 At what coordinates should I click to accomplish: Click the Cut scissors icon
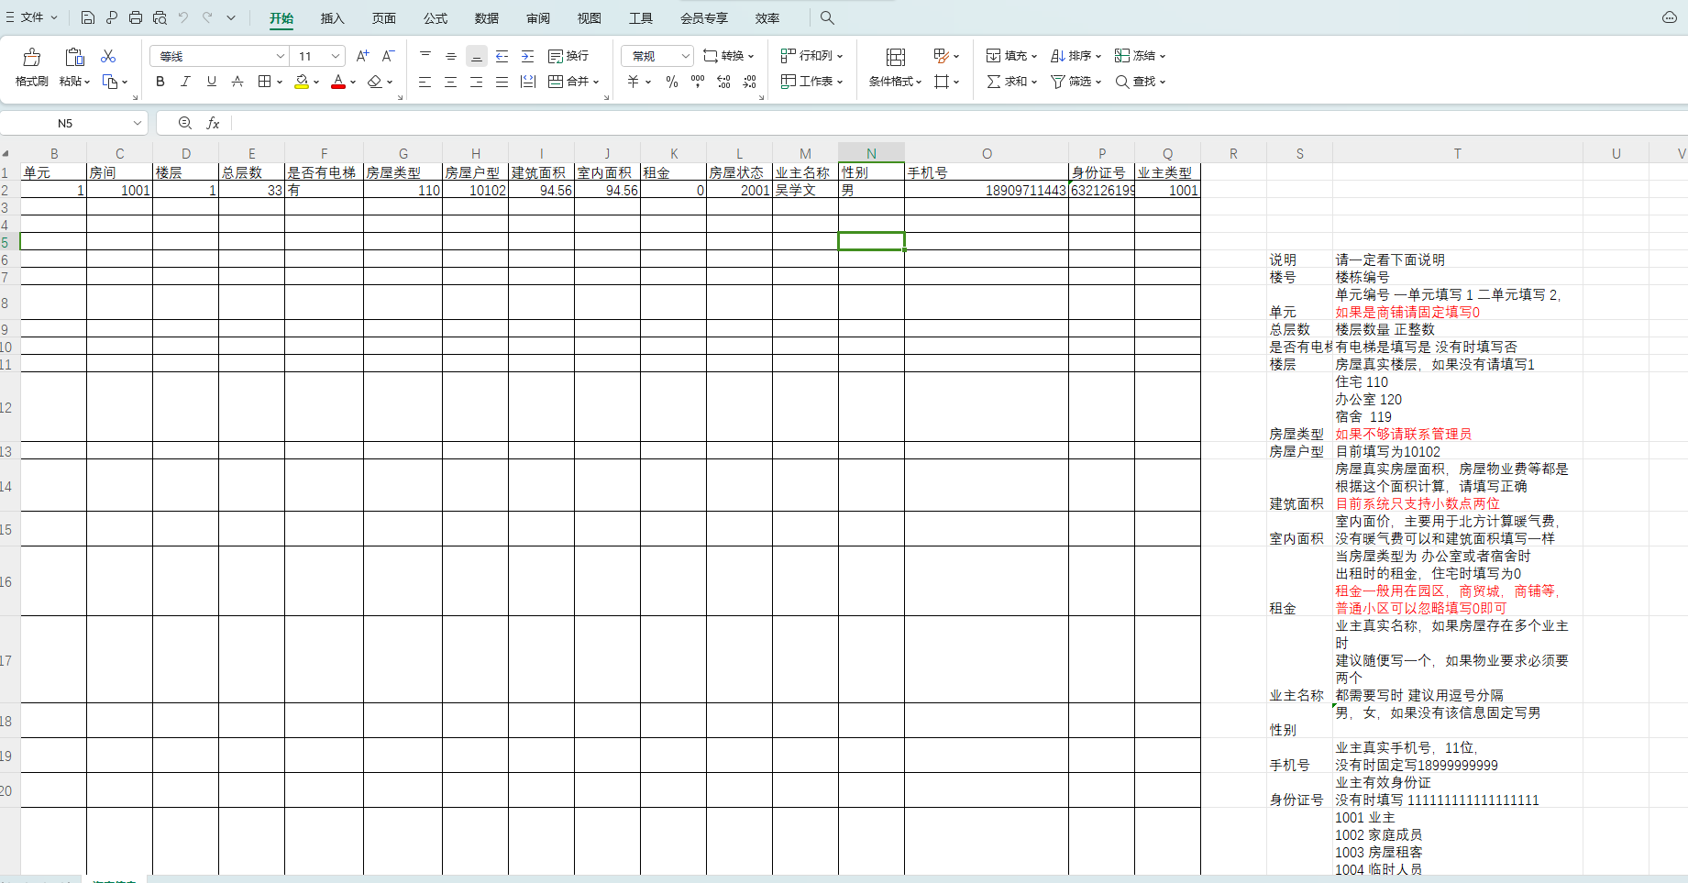pos(108,56)
